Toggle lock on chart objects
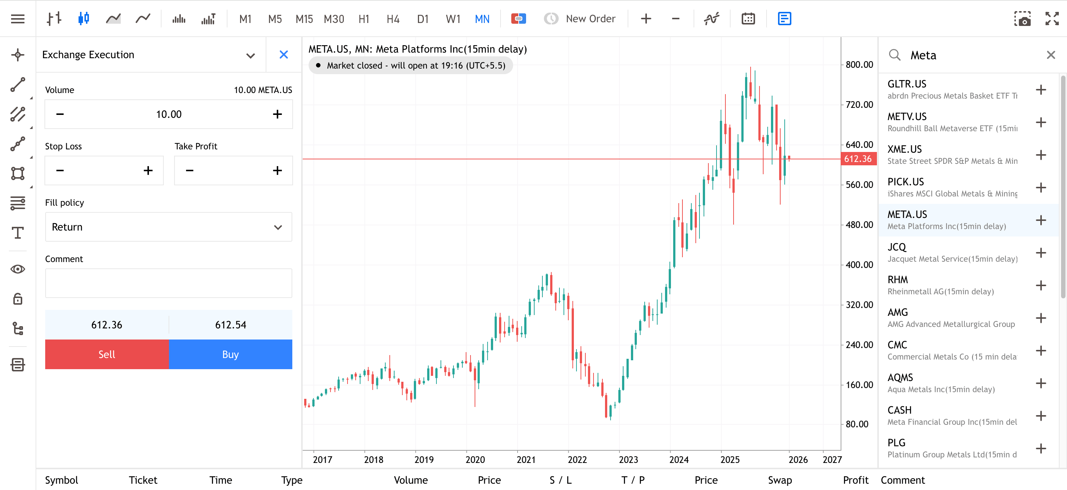Viewport: 1067px width, 490px height. click(x=18, y=298)
